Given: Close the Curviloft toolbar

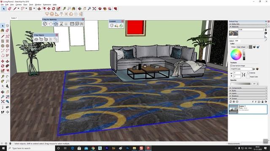Looking at the screenshot, I should 122,21.
